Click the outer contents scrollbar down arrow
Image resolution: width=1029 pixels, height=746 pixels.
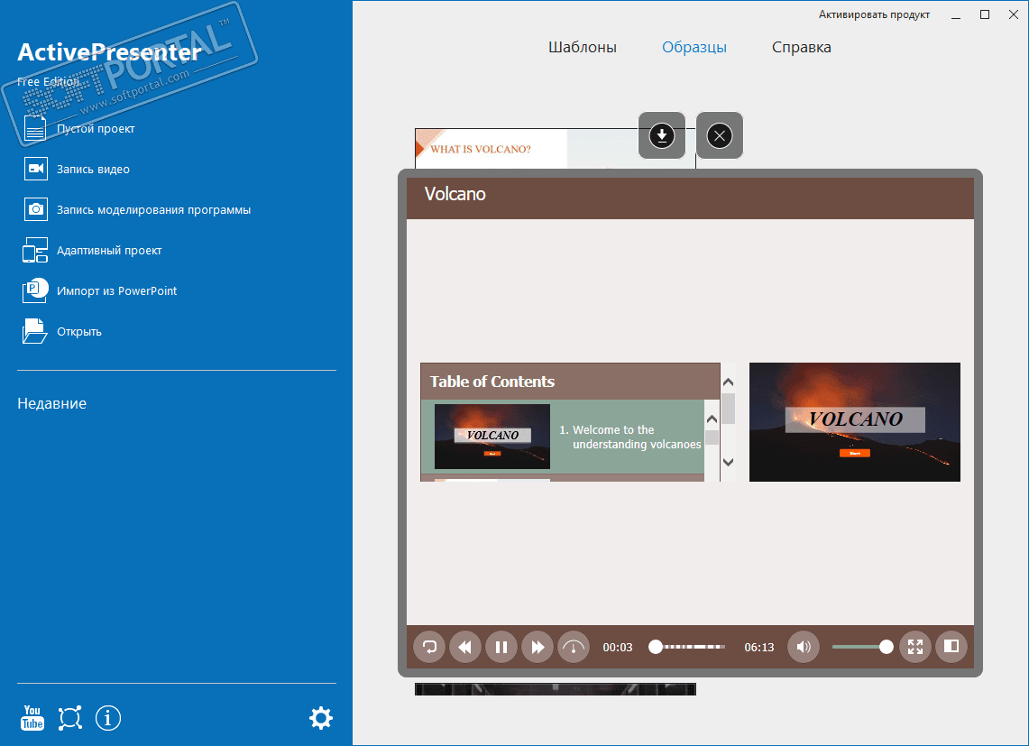(728, 462)
